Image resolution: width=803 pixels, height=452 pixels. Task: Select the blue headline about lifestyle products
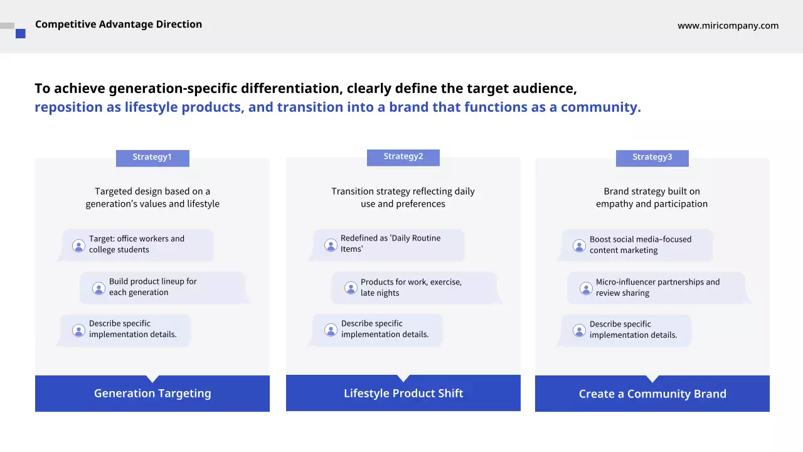(x=338, y=107)
